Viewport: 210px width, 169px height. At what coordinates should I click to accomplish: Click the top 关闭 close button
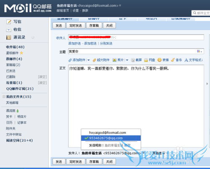point(109,26)
